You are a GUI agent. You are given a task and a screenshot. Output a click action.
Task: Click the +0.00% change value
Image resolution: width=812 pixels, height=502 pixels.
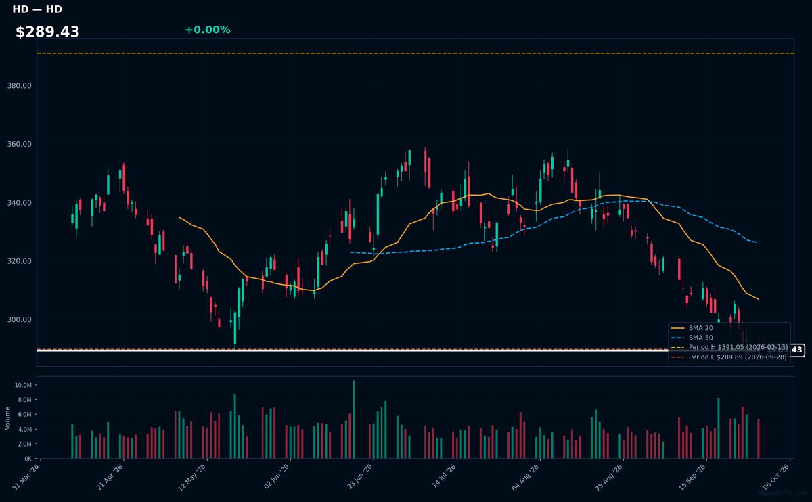pos(207,30)
